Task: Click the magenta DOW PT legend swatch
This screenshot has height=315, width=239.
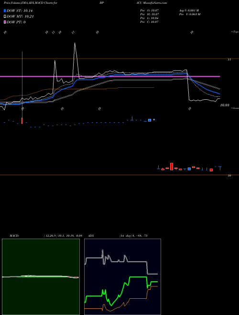Action: (5, 22)
